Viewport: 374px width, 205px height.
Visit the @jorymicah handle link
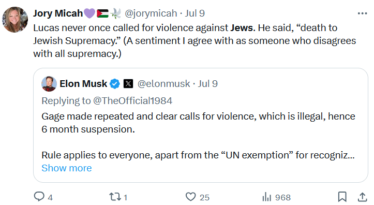coord(151,13)
